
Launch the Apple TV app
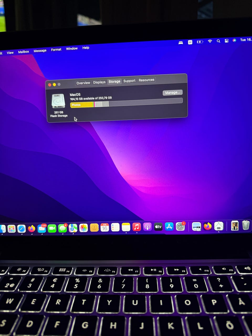(x=158, y=227)
